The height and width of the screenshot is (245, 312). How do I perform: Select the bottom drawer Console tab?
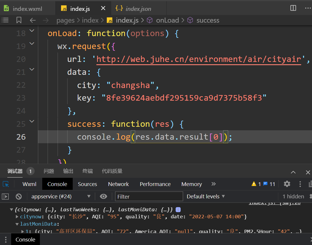[25, 239]
